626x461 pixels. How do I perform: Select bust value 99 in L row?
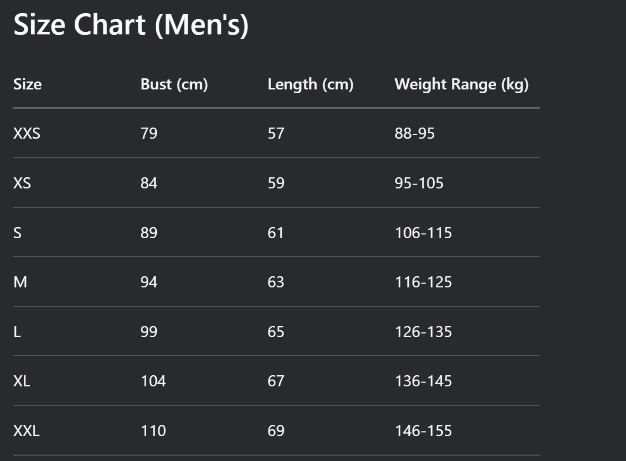coord(149,332)
